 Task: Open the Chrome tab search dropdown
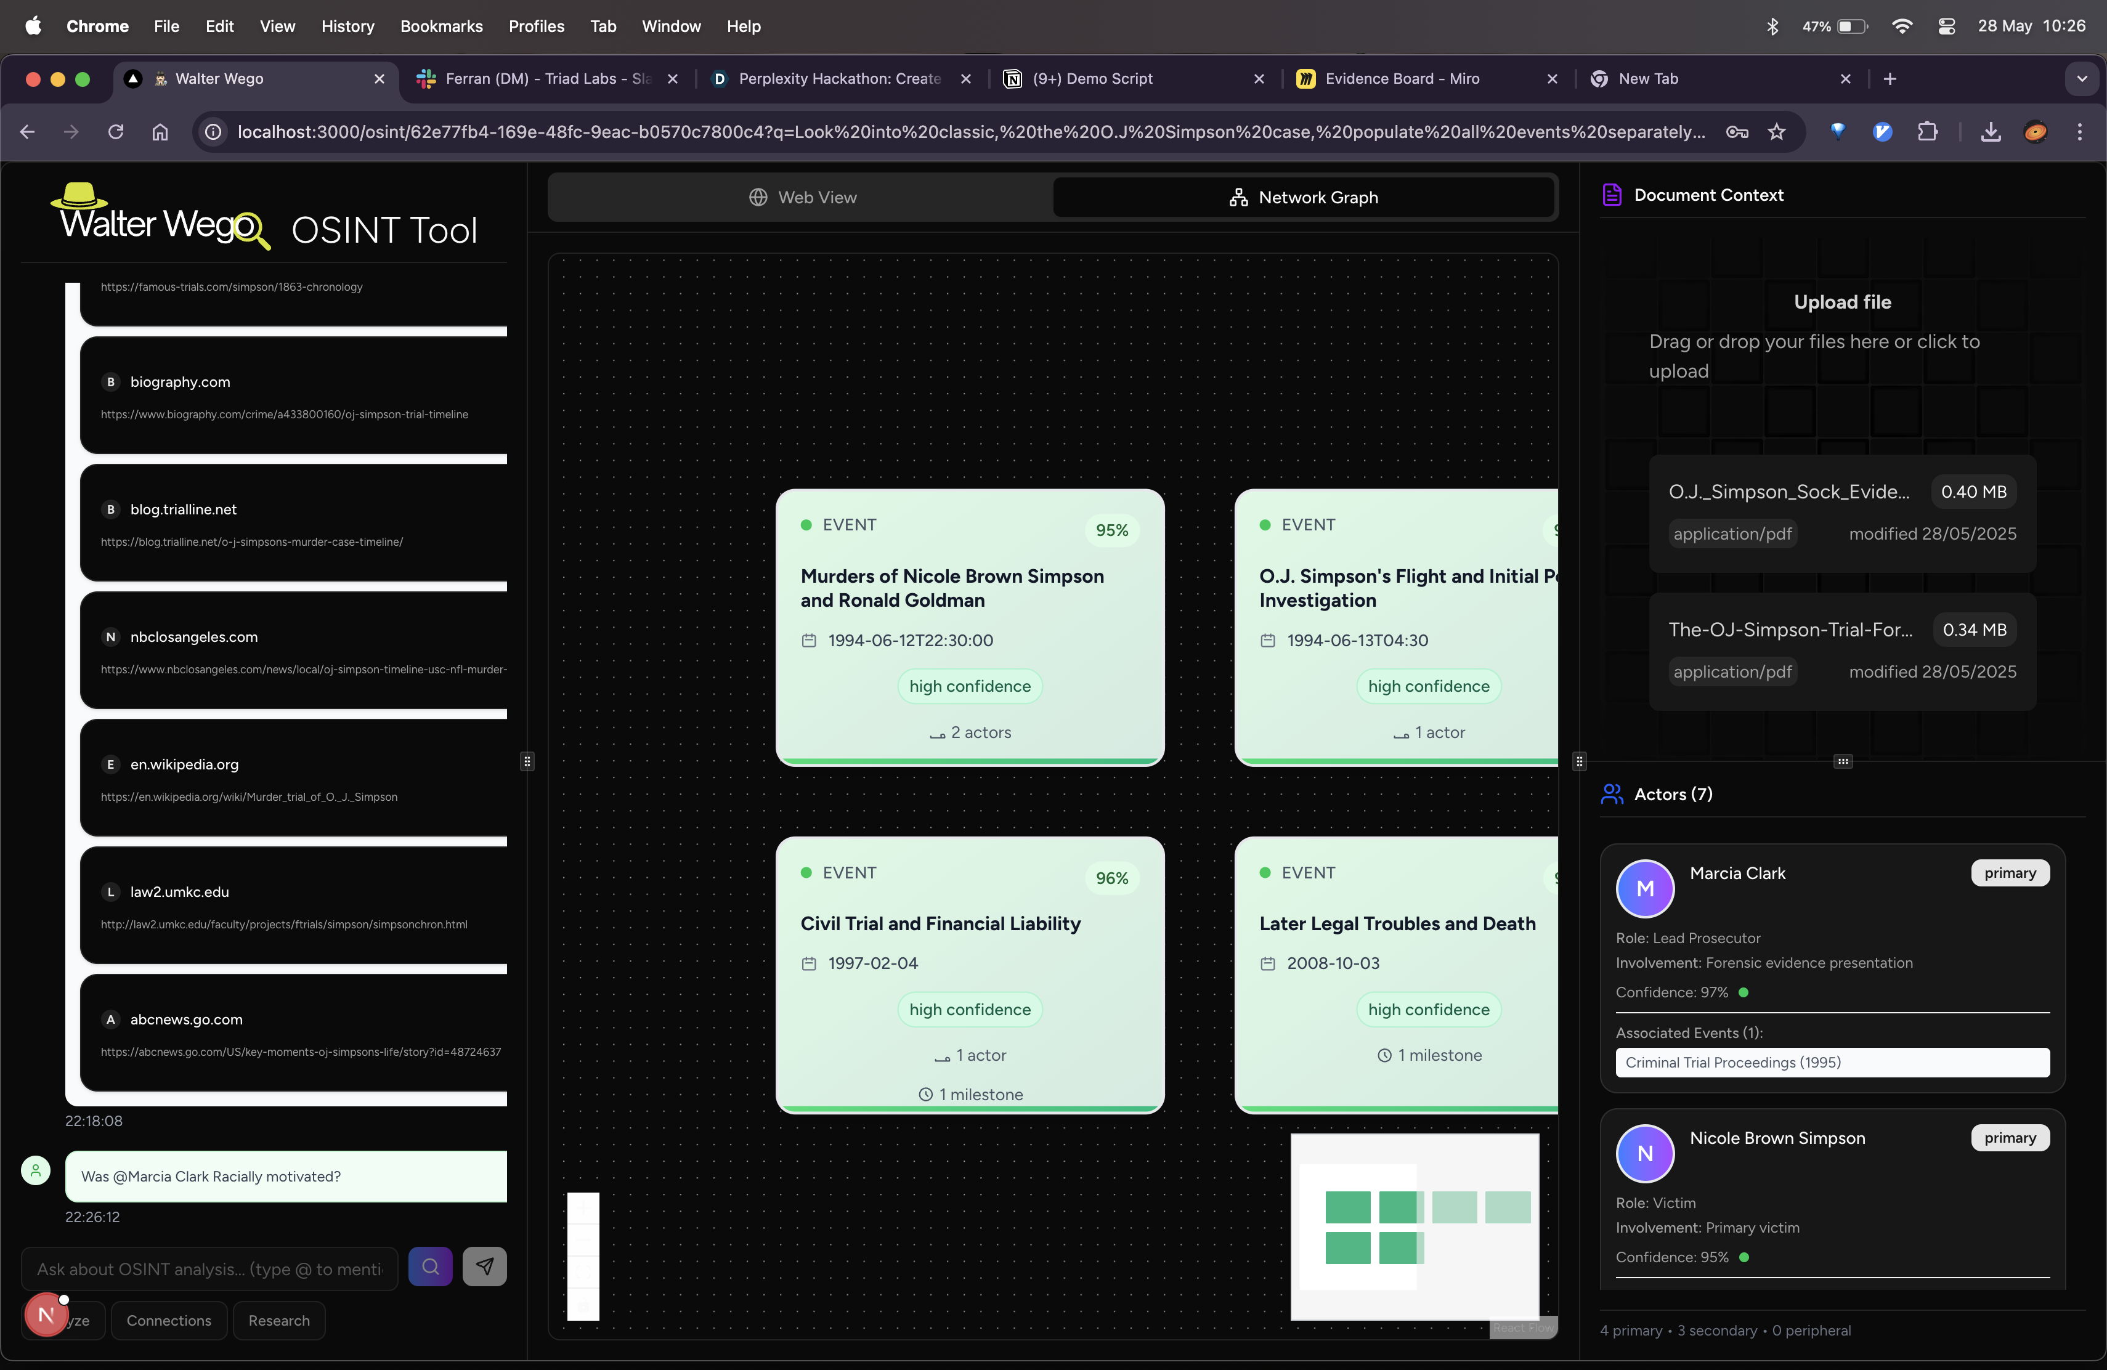2081,79
